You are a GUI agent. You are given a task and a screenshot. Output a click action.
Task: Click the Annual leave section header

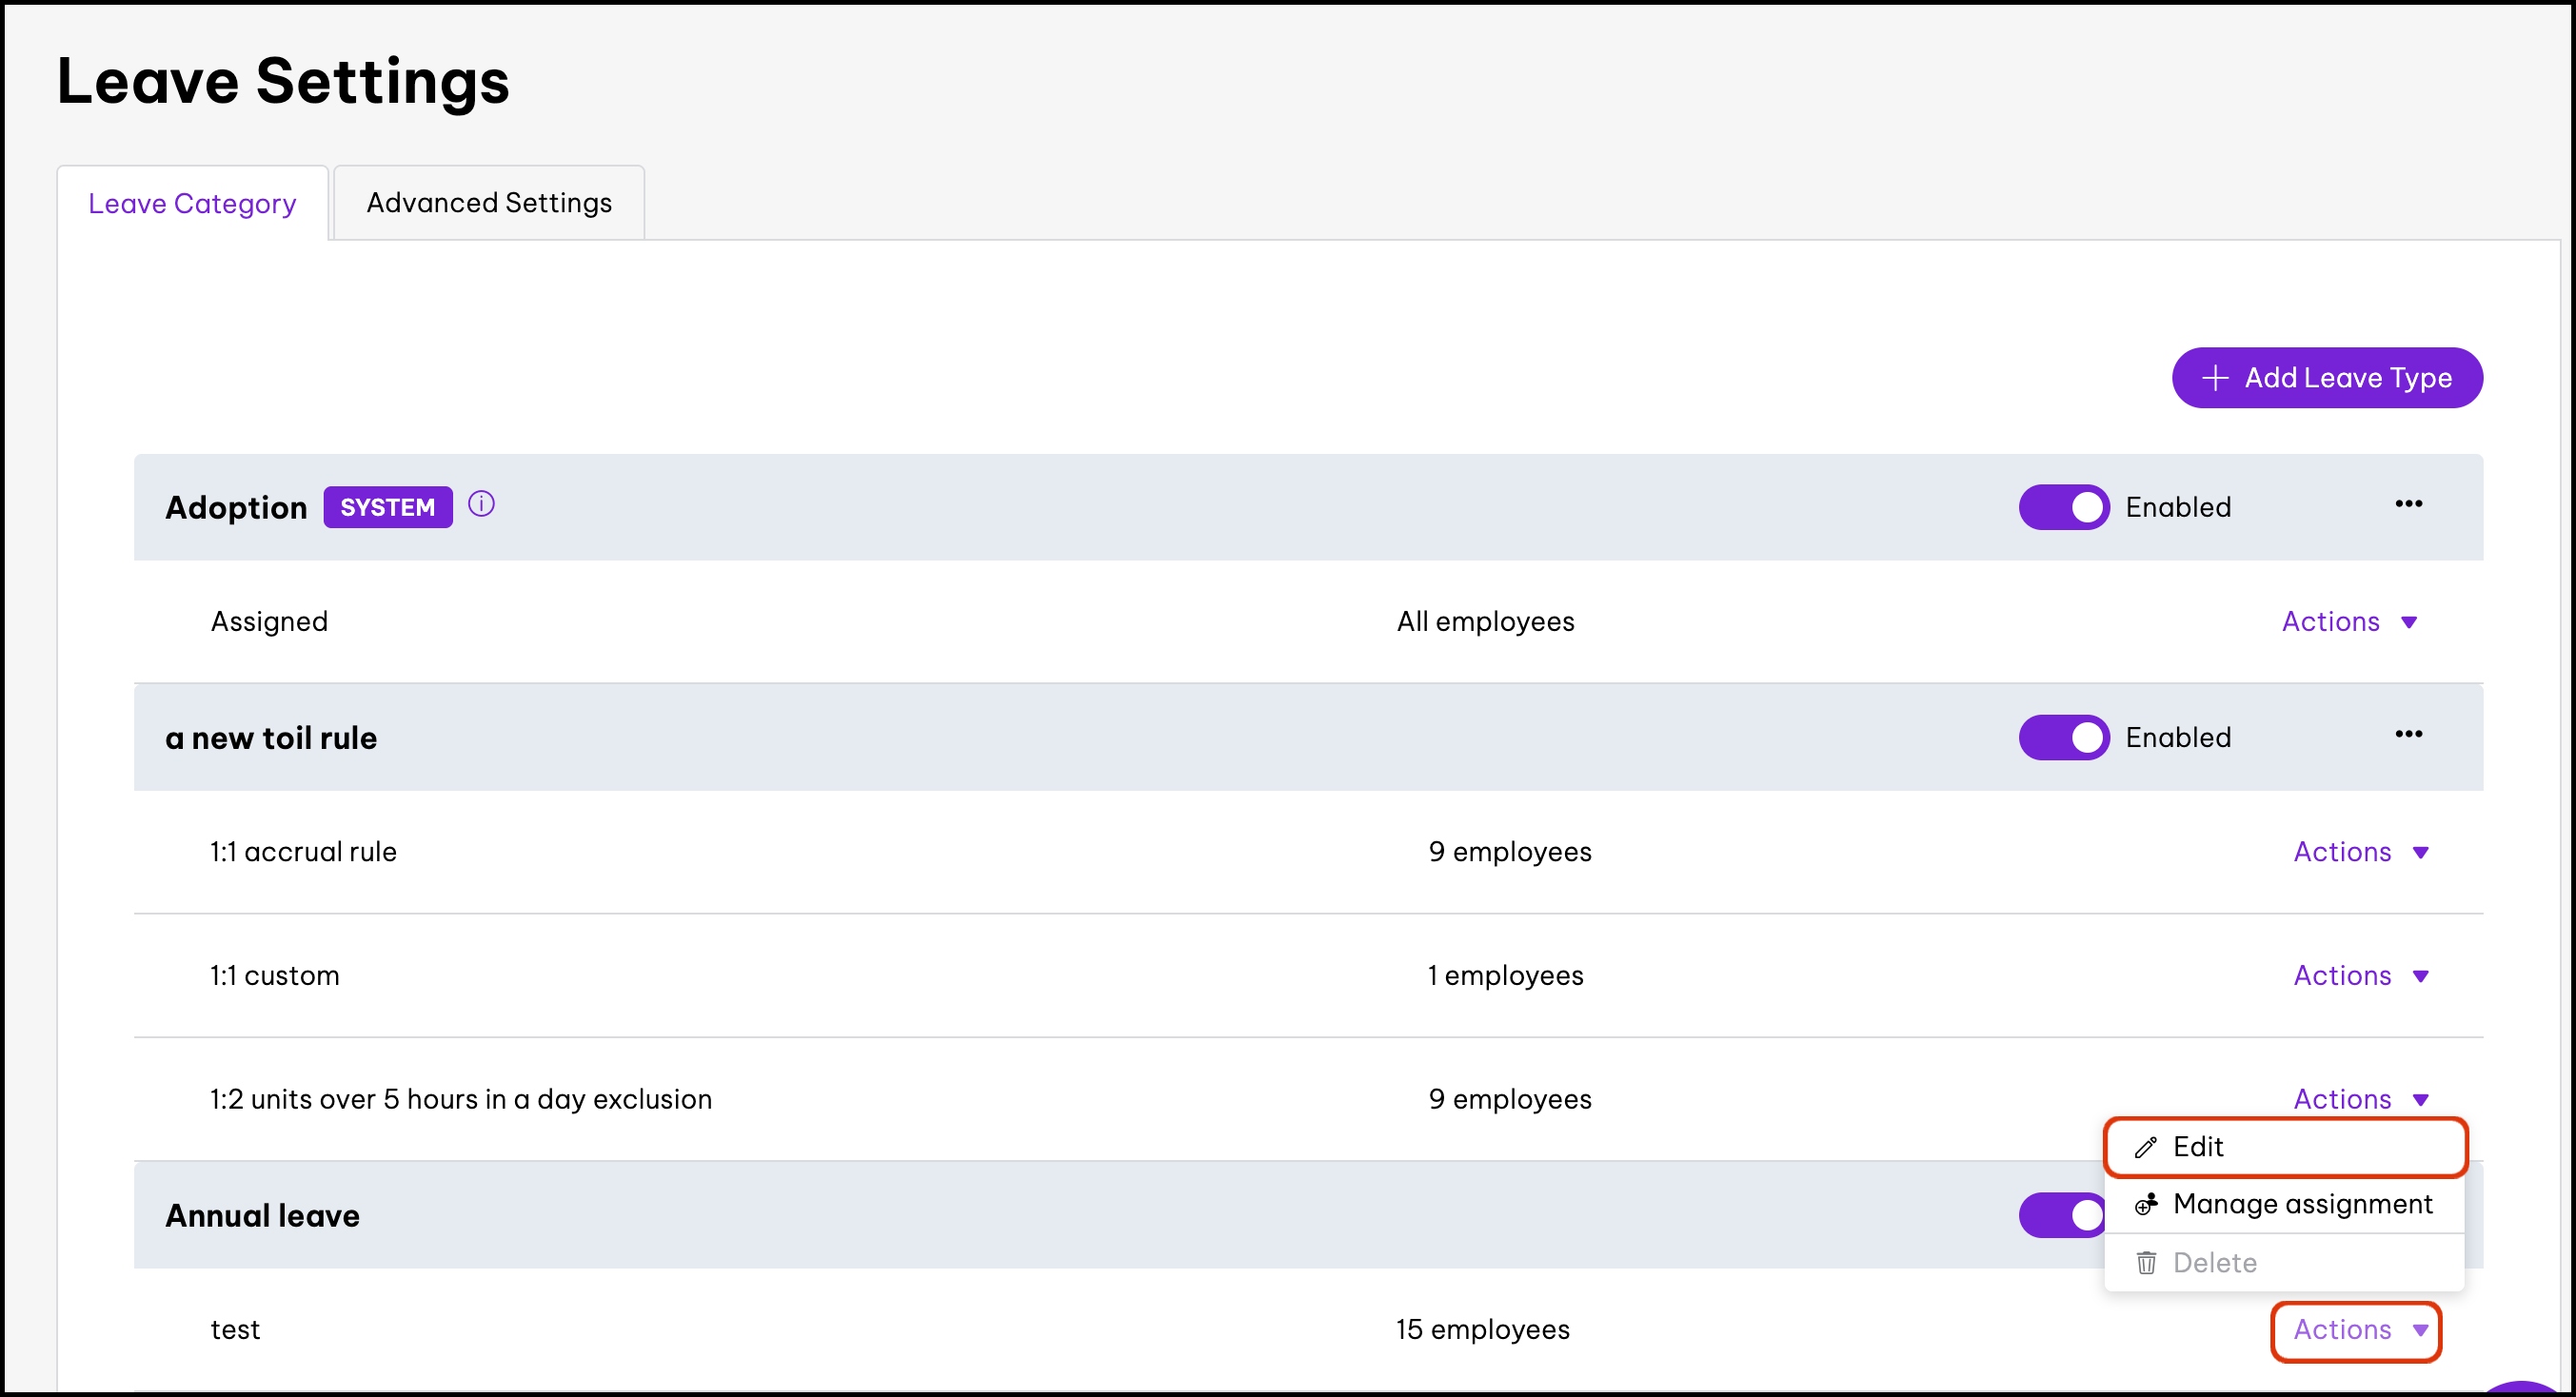pos(262,1216)
